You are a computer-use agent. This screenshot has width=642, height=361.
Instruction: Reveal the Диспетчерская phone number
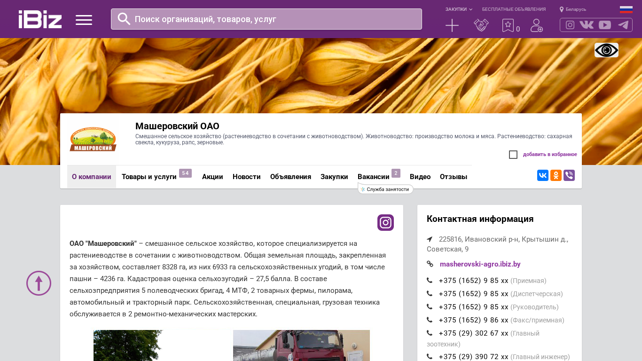[474, 294]
